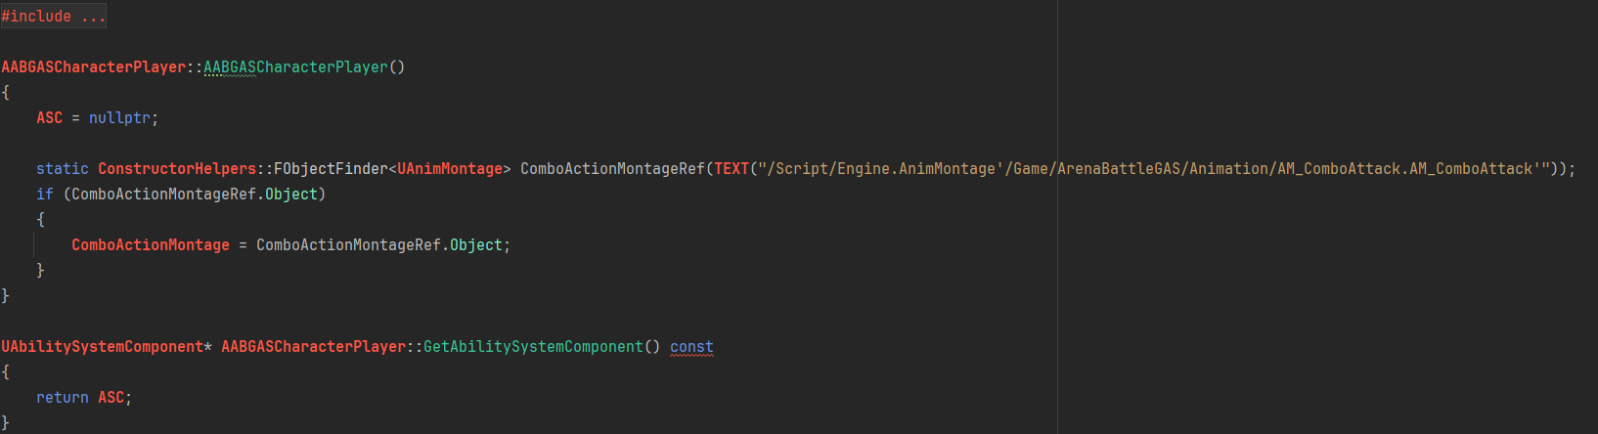Click the if keyword of the condition
The width and height of the screenshot is (1598, 434).
(x=44, y=195)
